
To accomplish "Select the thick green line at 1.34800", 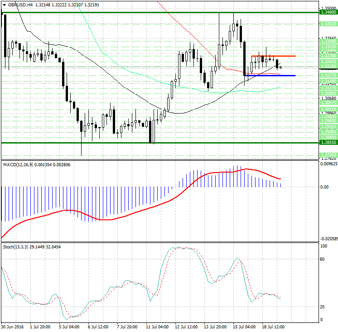I will pos(160,12).
